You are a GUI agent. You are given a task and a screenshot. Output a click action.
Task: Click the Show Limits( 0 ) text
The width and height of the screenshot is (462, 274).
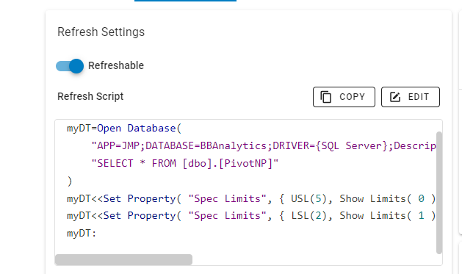388,198
